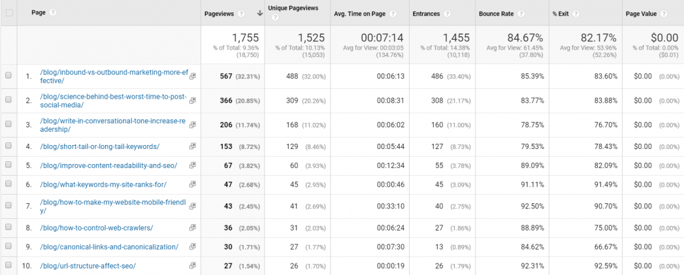Image resolution: width=684 pixels, height=275 pixels.
Task: Open /blog/how-to-control-web-crawlers/ link
Action: point(97,228)
